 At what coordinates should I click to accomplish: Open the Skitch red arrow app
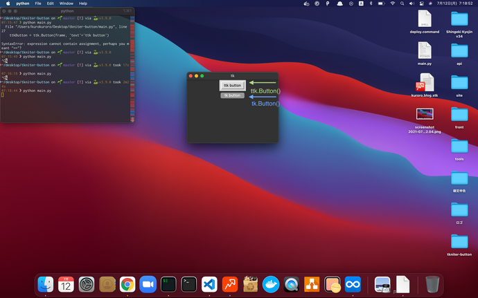[230, 284]
